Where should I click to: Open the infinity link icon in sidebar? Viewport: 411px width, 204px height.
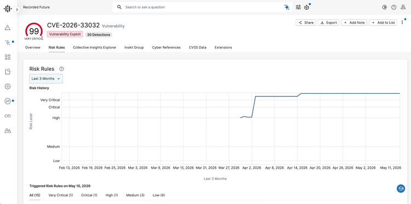(8, 116)
